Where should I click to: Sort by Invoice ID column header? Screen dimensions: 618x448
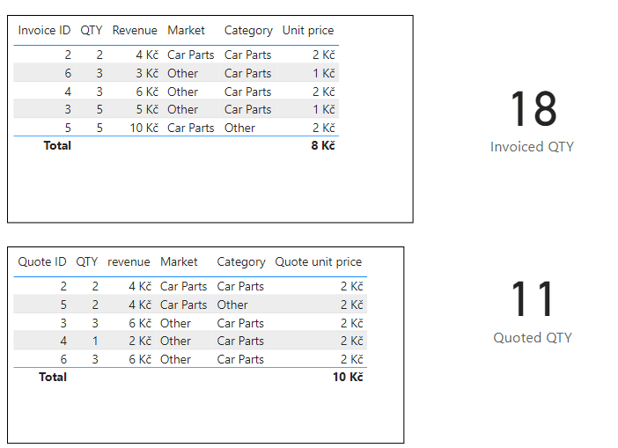pyautogui.click(x=44, y=30)
